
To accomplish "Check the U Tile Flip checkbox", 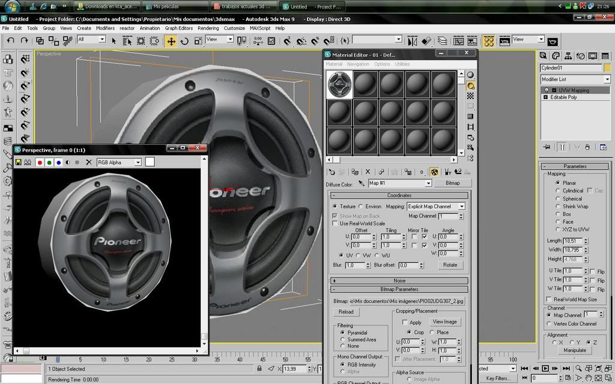I will pyautogui.click(x=593, y=271).
